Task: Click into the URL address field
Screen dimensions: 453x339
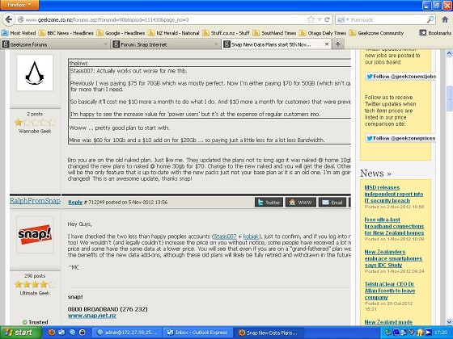Action: point(165,19)
